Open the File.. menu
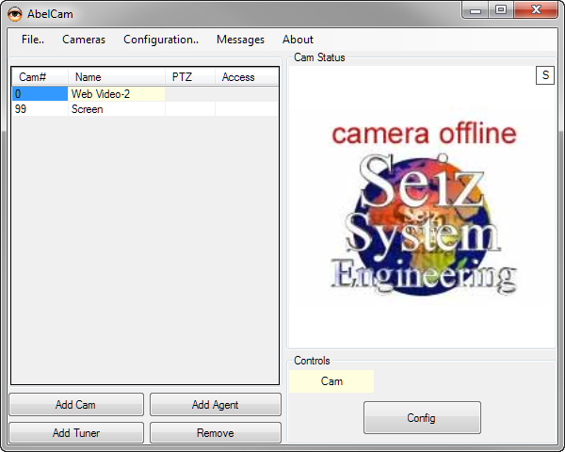The height and width of the screenshot is (452, 565). [x=33, y=40]
